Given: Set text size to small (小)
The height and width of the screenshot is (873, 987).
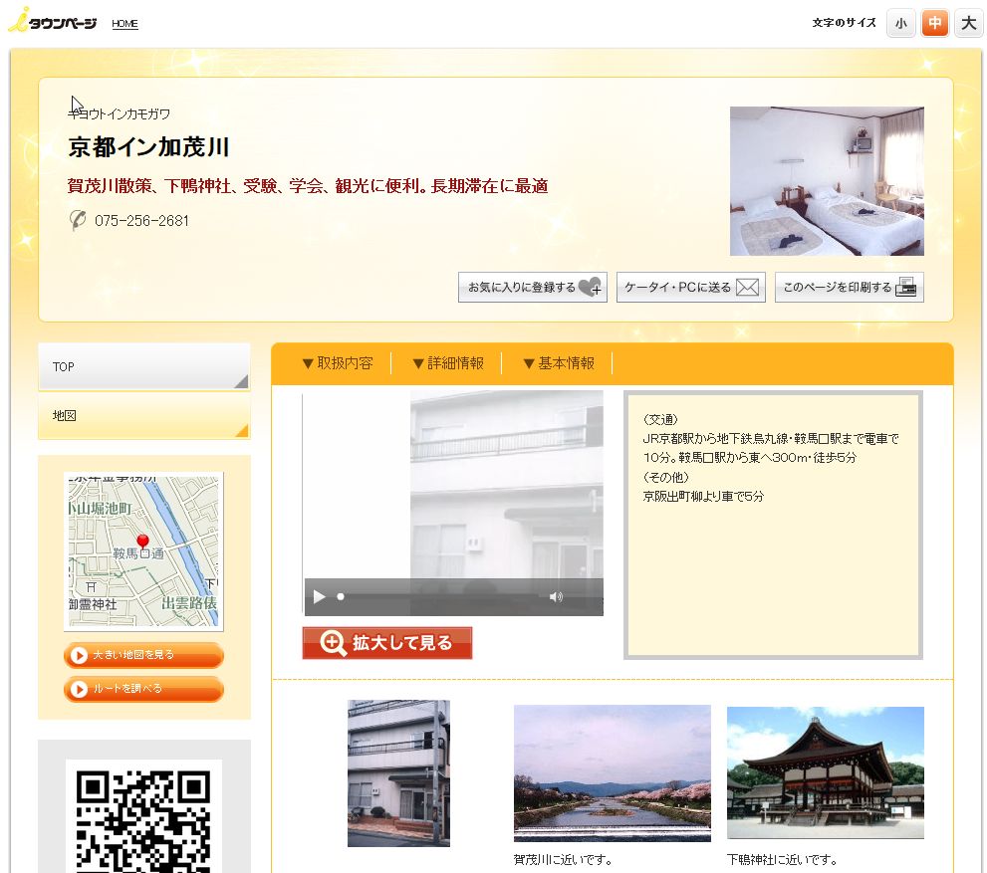Looking at the screenshot, I should [x=900, y=24].
